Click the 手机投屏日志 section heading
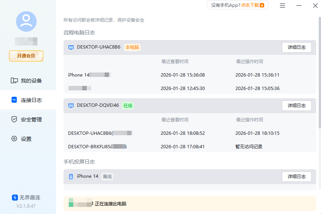This screenshot has width=321, height=214. 79,162
